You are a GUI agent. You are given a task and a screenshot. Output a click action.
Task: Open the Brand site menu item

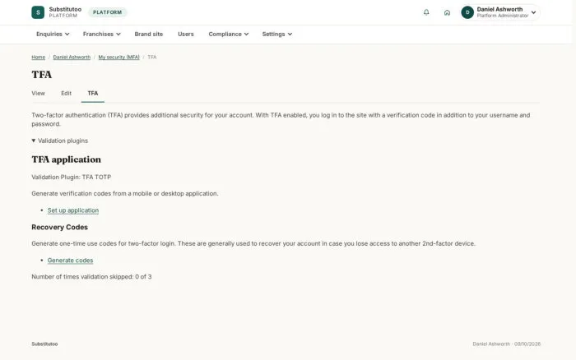point(148,35)
